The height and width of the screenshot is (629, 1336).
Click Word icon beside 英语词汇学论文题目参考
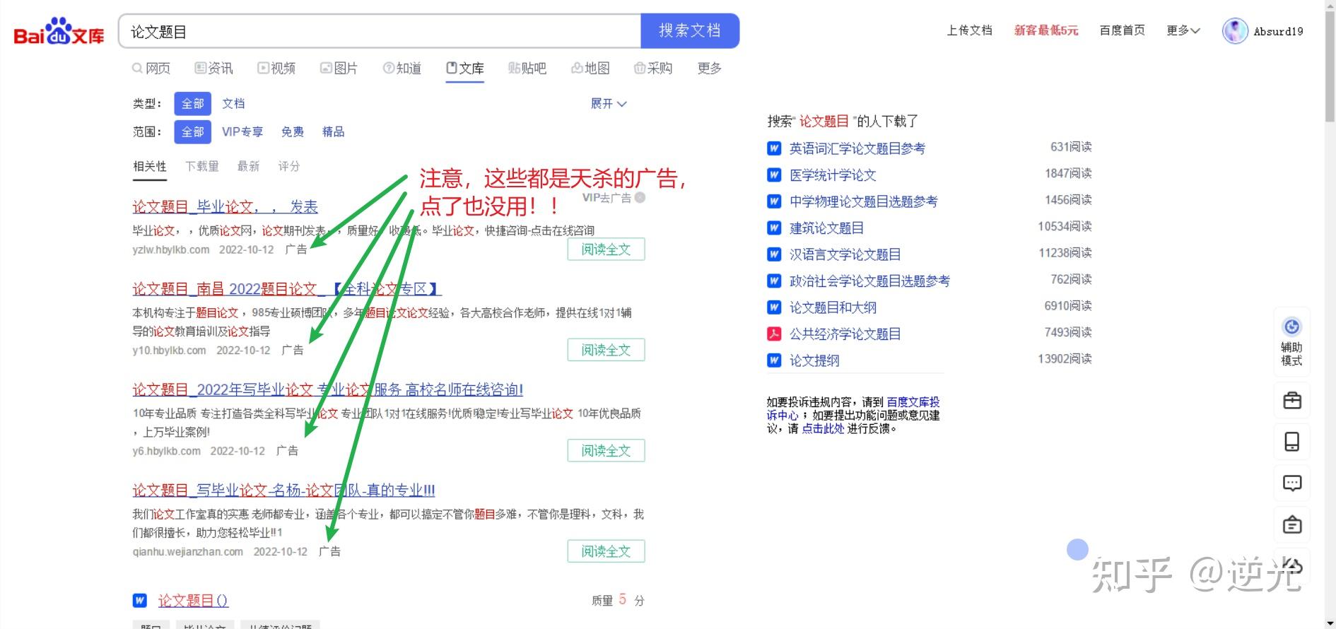tap(774, 148)
